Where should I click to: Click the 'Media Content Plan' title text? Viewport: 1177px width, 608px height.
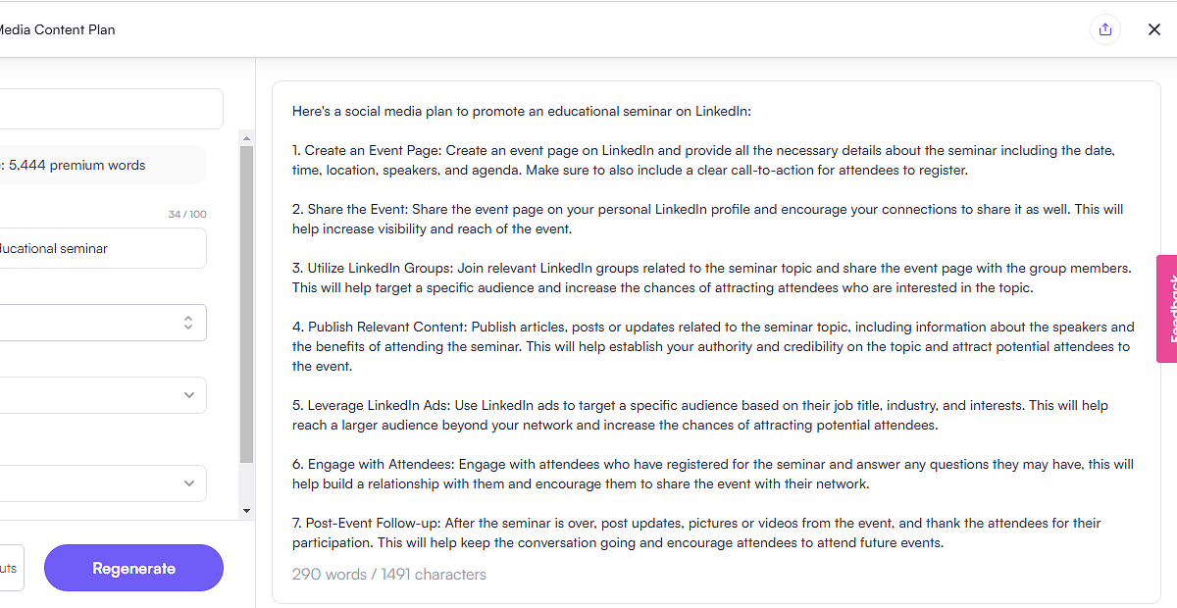pyautogui.click(x=57, y=29)
